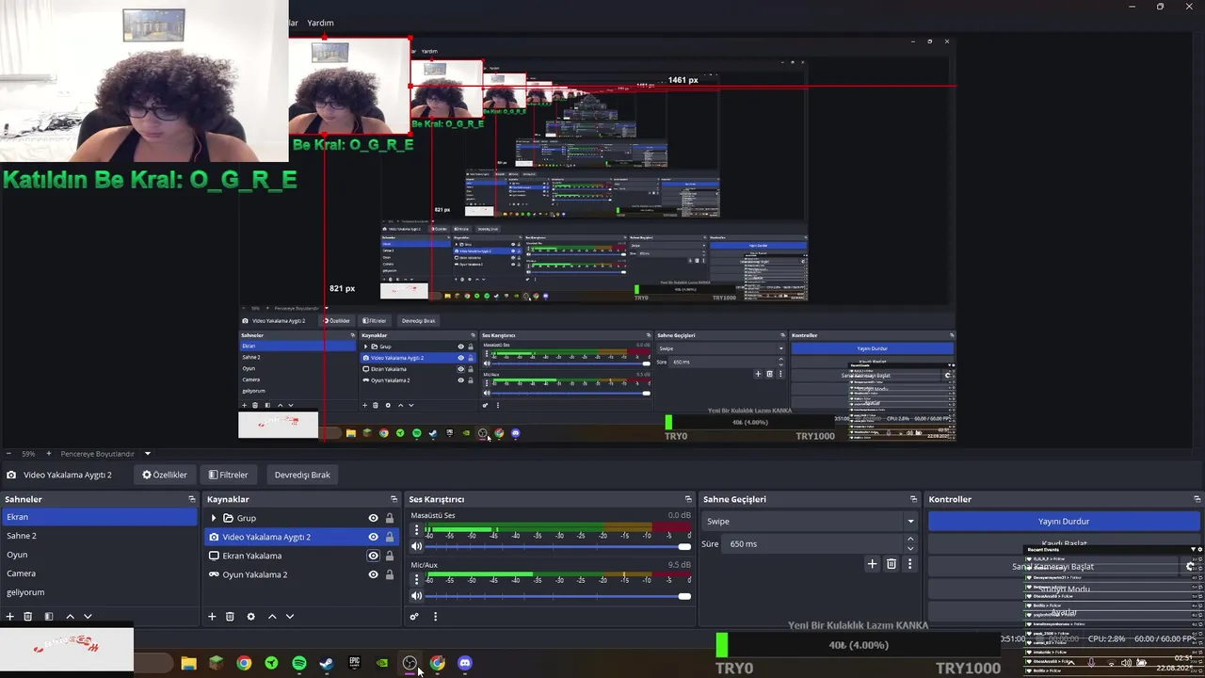Decrease Süre duration with down arrow

[909, 548]
